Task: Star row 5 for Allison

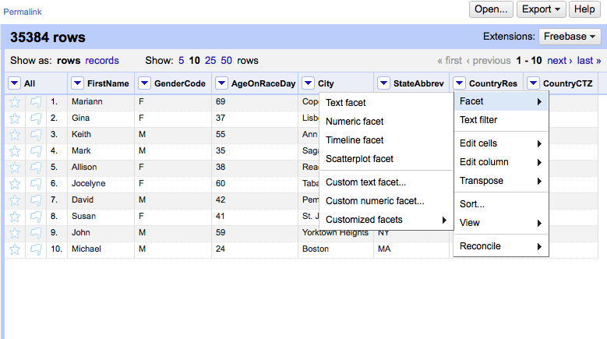Action: click(15, 168)
